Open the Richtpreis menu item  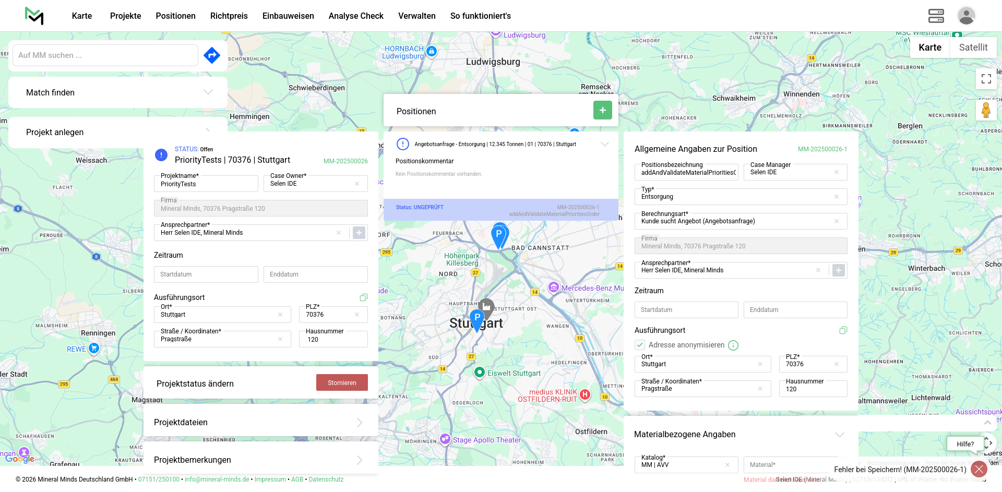tap(229, 16)
